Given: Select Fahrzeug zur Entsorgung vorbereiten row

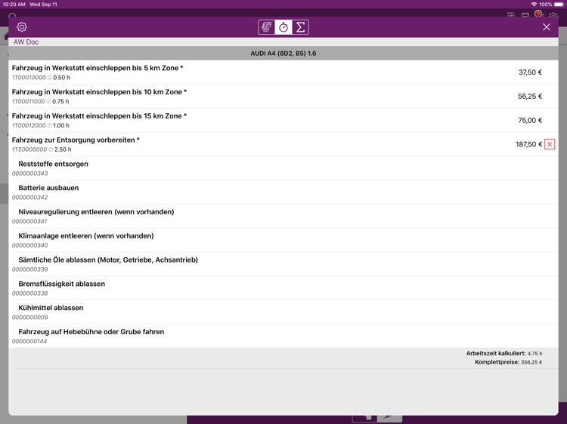Looking at the screenshot, I should tap(283, 144).
